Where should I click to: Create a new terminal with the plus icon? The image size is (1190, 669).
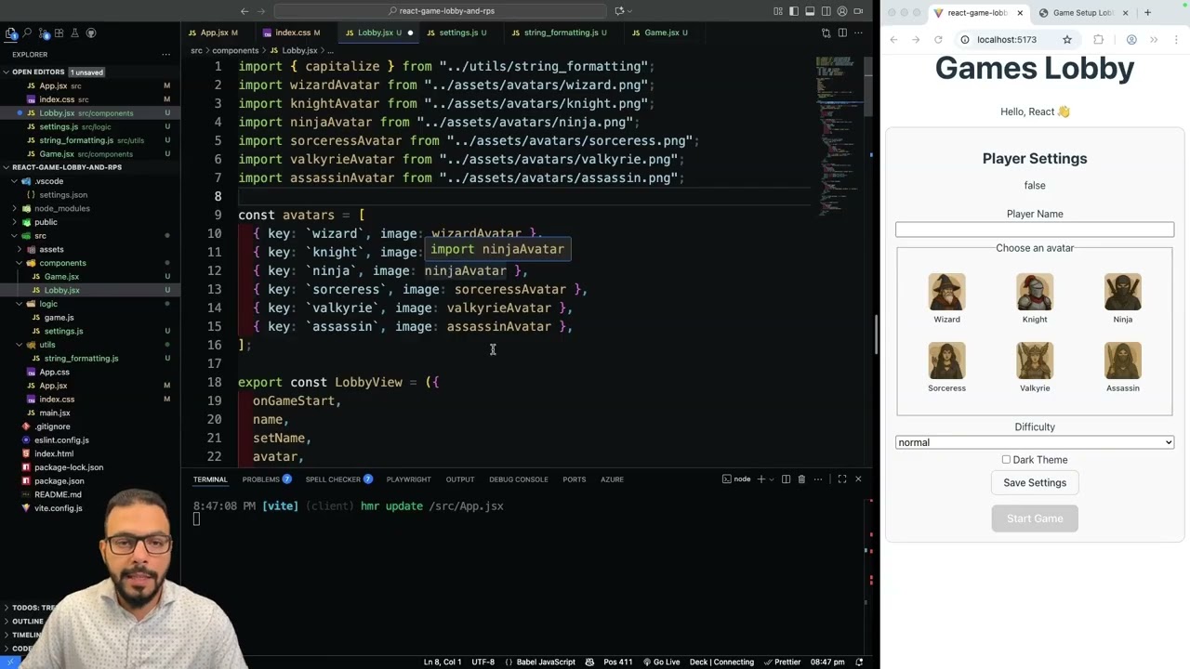click(x=760, y=479)
